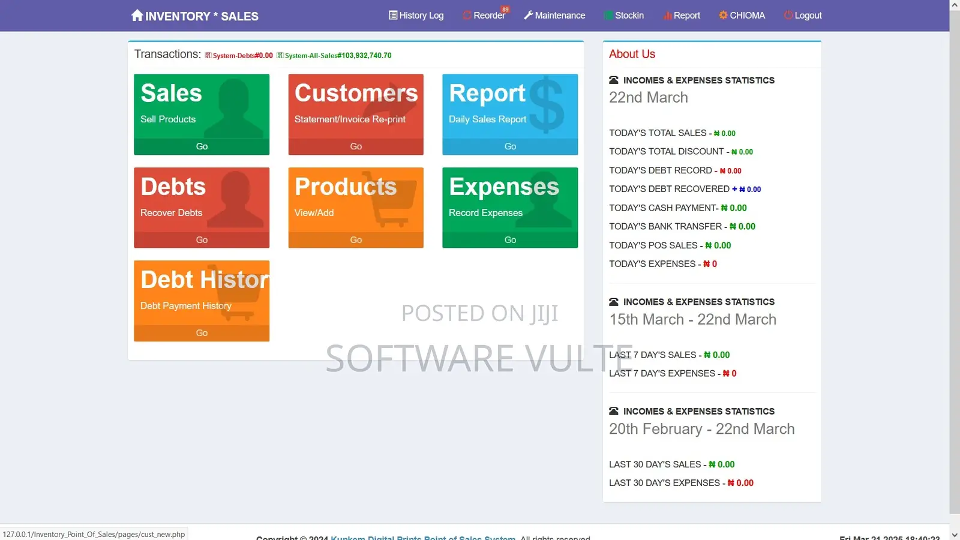Open the Report menu in navbar
The height and width of the screenshot is (540, 960).
click(682, 16)
